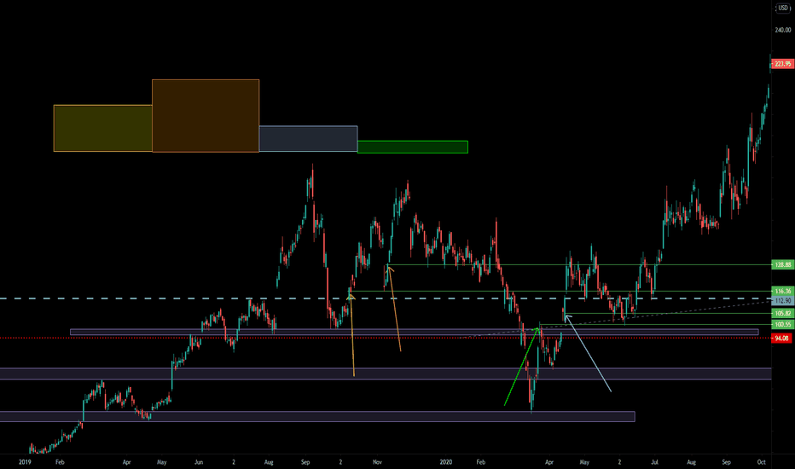Click the red 94.08 price label
Image resolution: width=795 pixels, height=469 pixels.
pos(782,339)
